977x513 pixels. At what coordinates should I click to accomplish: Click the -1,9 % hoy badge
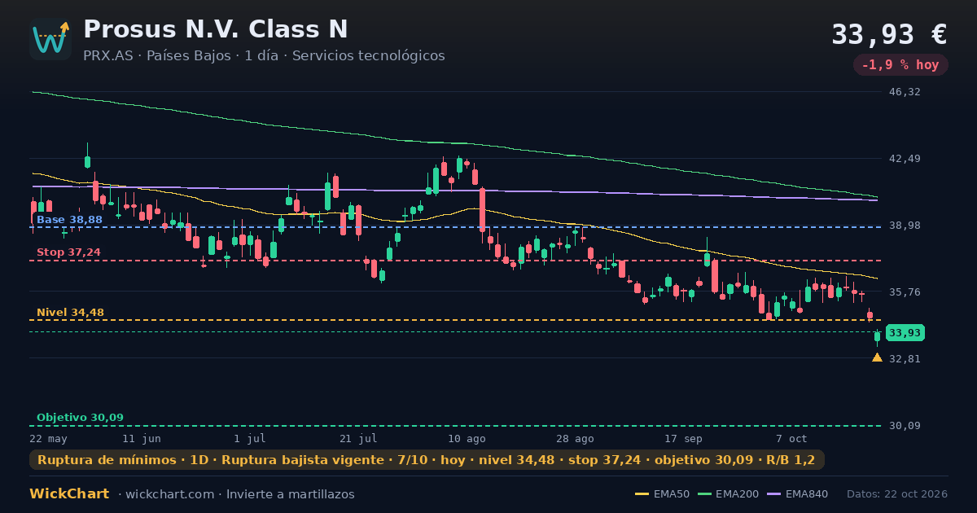coord(900,64)
